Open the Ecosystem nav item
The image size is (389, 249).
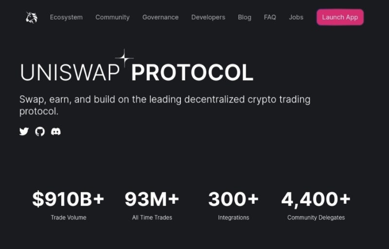pos(66,17)
